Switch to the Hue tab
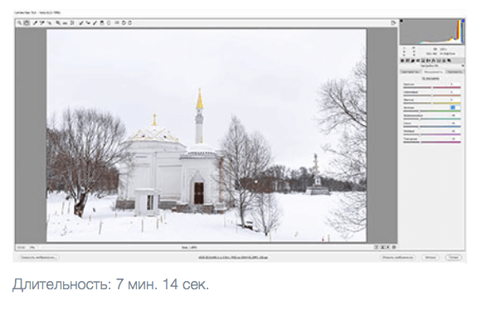This screenshot has width=487, height=315. tap(410, 72)
